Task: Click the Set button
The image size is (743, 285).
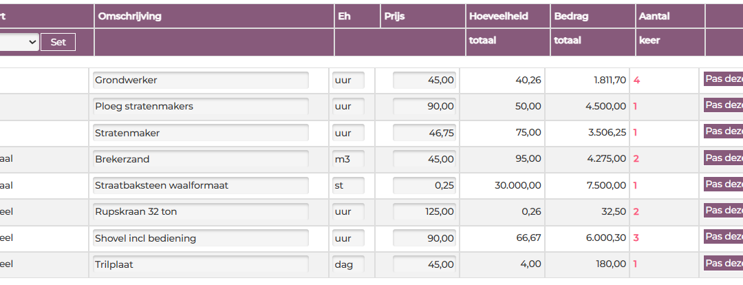Action: tap(58, 42)
